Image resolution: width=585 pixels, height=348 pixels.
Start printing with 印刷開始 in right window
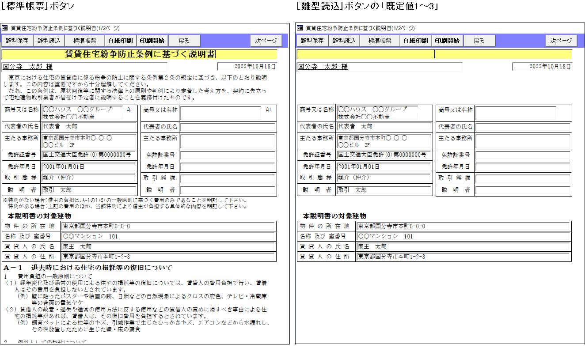coord(447,41)
